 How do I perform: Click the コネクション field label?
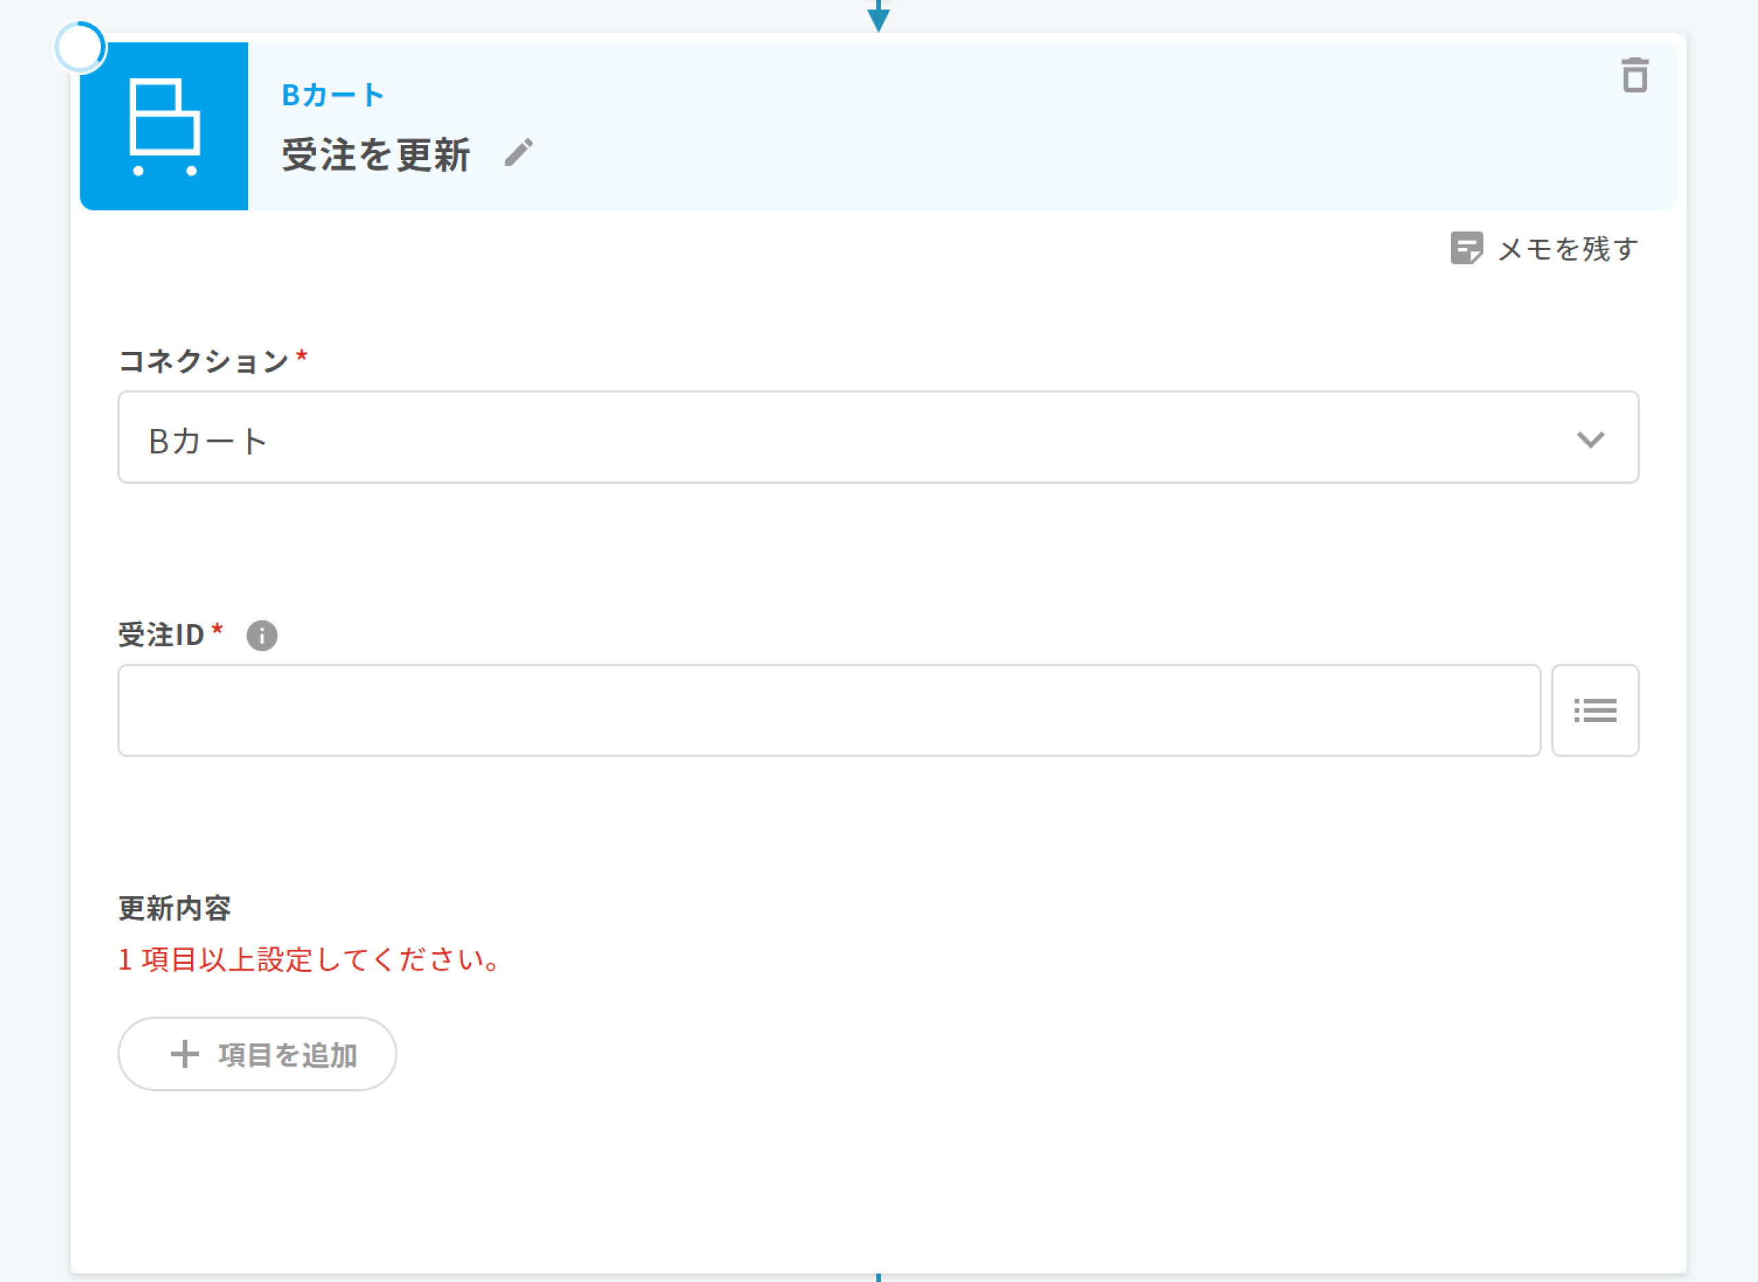click(x=203, y=361)
